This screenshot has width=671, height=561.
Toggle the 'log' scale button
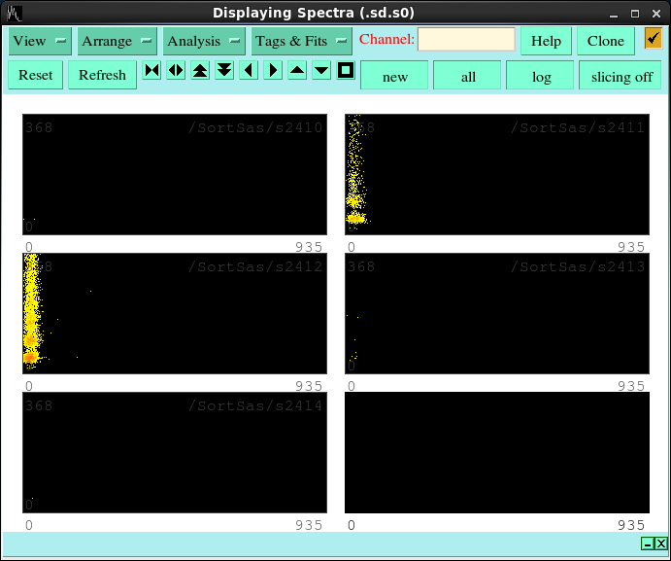[540, 76]
